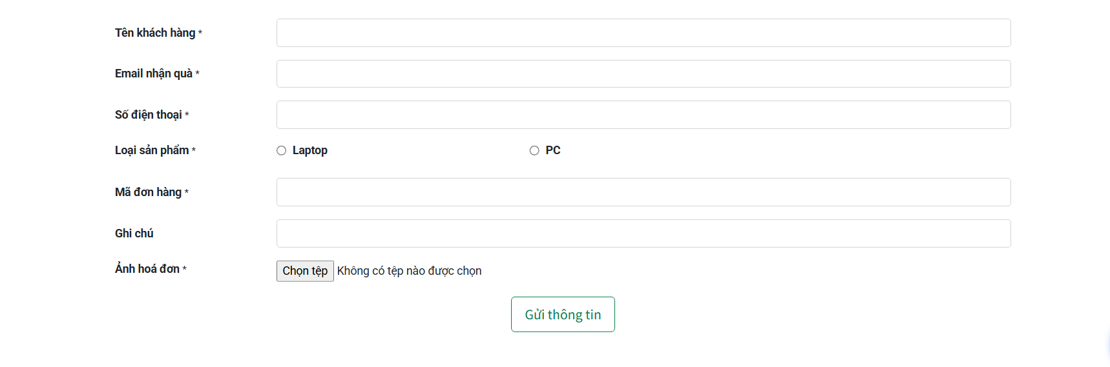Click the Ghi chú label
The image size is (1110, 367).
click(x=134, y=233)
